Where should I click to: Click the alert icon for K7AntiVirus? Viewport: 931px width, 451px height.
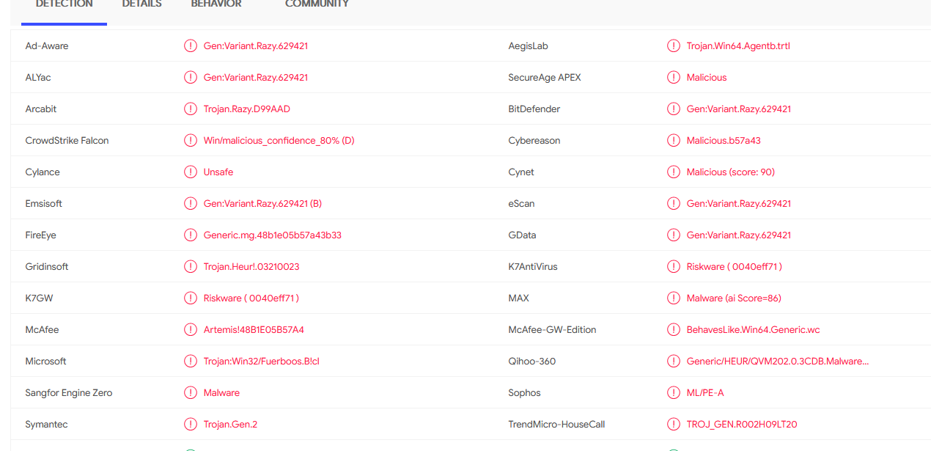tap(674, 266)
